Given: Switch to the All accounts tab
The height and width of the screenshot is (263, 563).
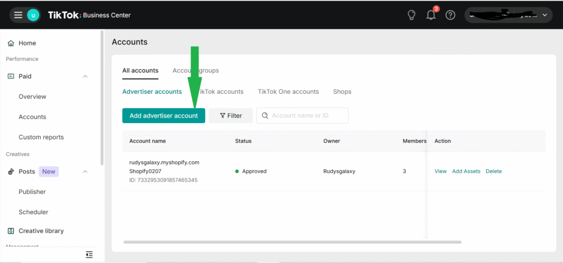Looking at the screenshot, I should 140,70.
